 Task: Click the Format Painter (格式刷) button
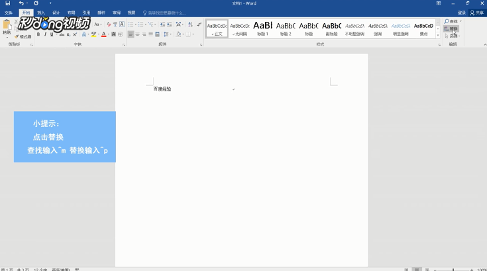tap(23, 36)
